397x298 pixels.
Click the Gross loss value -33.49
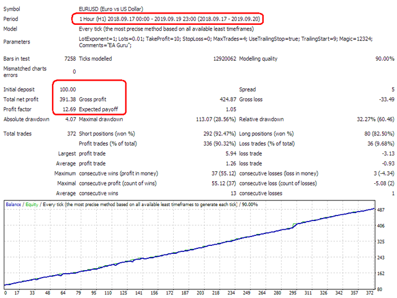386,99
